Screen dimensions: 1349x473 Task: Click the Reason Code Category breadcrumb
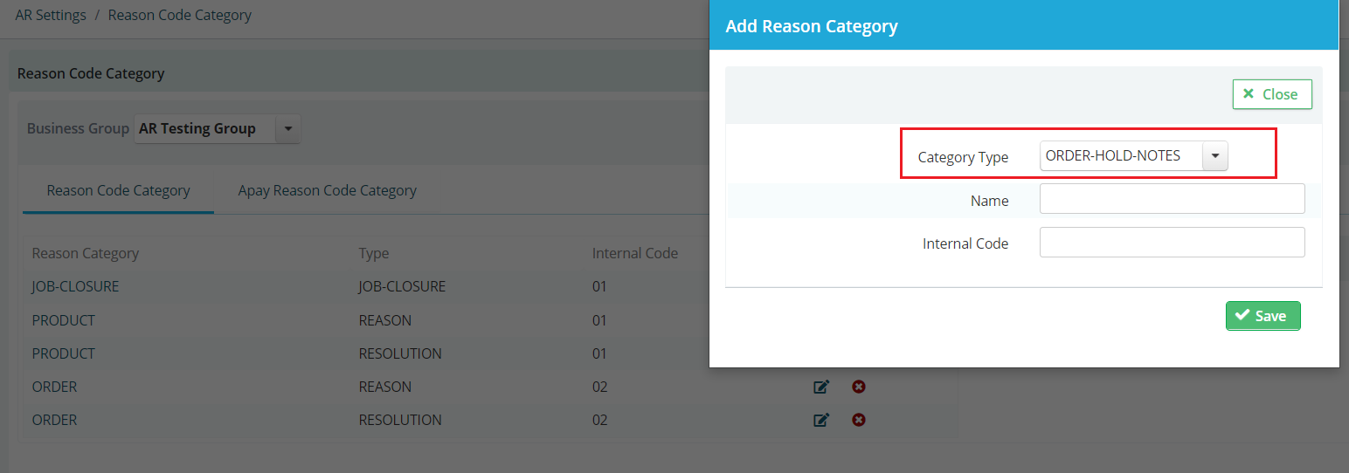coord(180,16)
